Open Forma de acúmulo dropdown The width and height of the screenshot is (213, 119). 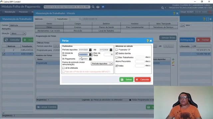[111, 63]
